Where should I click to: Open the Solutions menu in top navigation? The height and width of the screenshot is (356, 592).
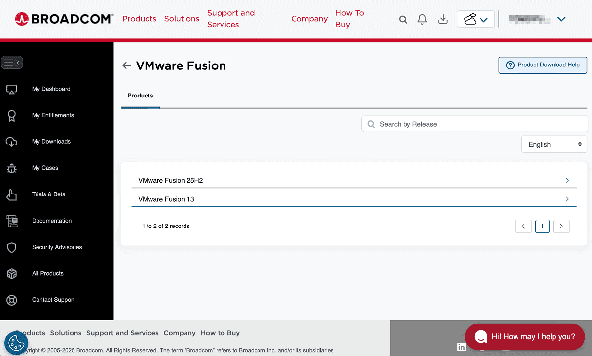[x=182, y=19]
